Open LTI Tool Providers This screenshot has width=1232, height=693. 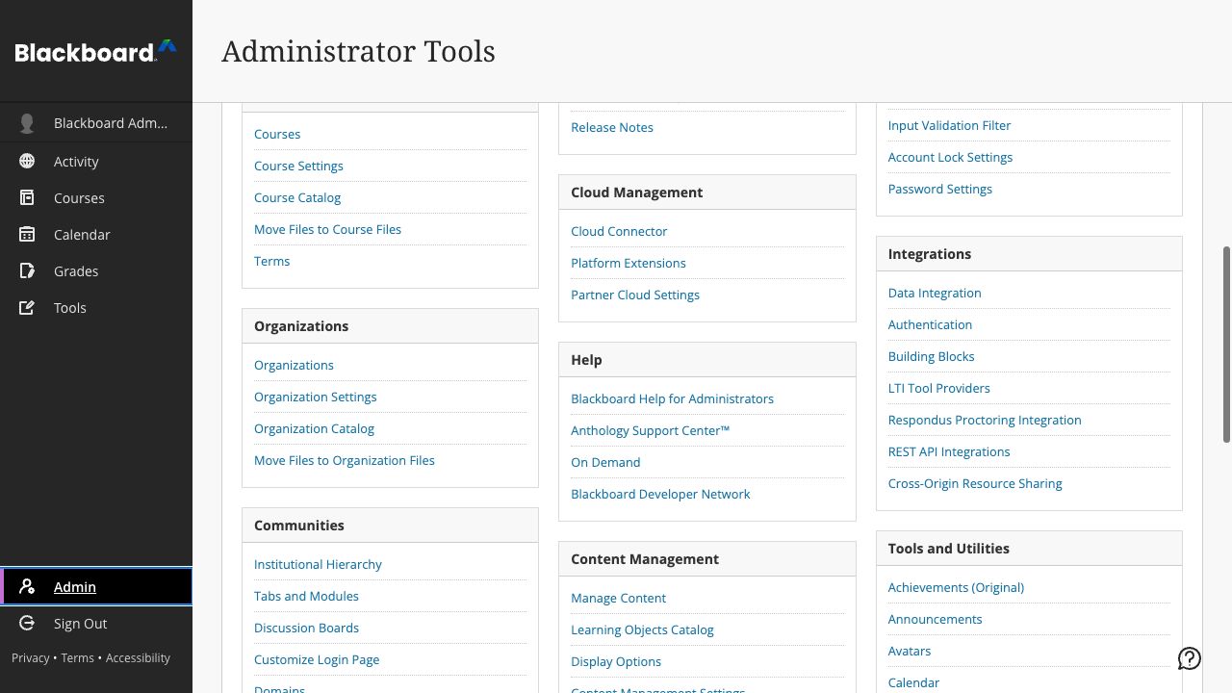click(x=938, y=388)
